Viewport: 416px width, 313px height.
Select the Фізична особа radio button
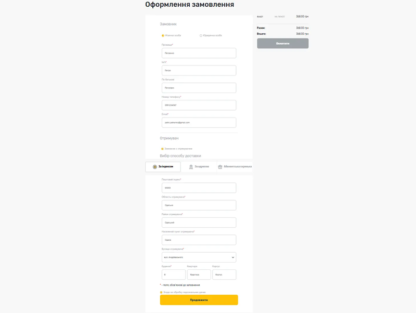pos(163,35)
